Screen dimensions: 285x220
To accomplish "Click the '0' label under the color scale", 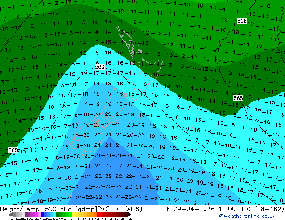I will tap(72, 219).
